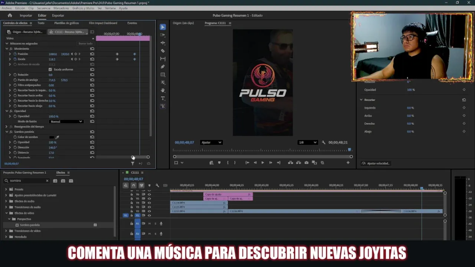Step forward one frame
This screenshot has height=267, width=475.
pos(271,162)
